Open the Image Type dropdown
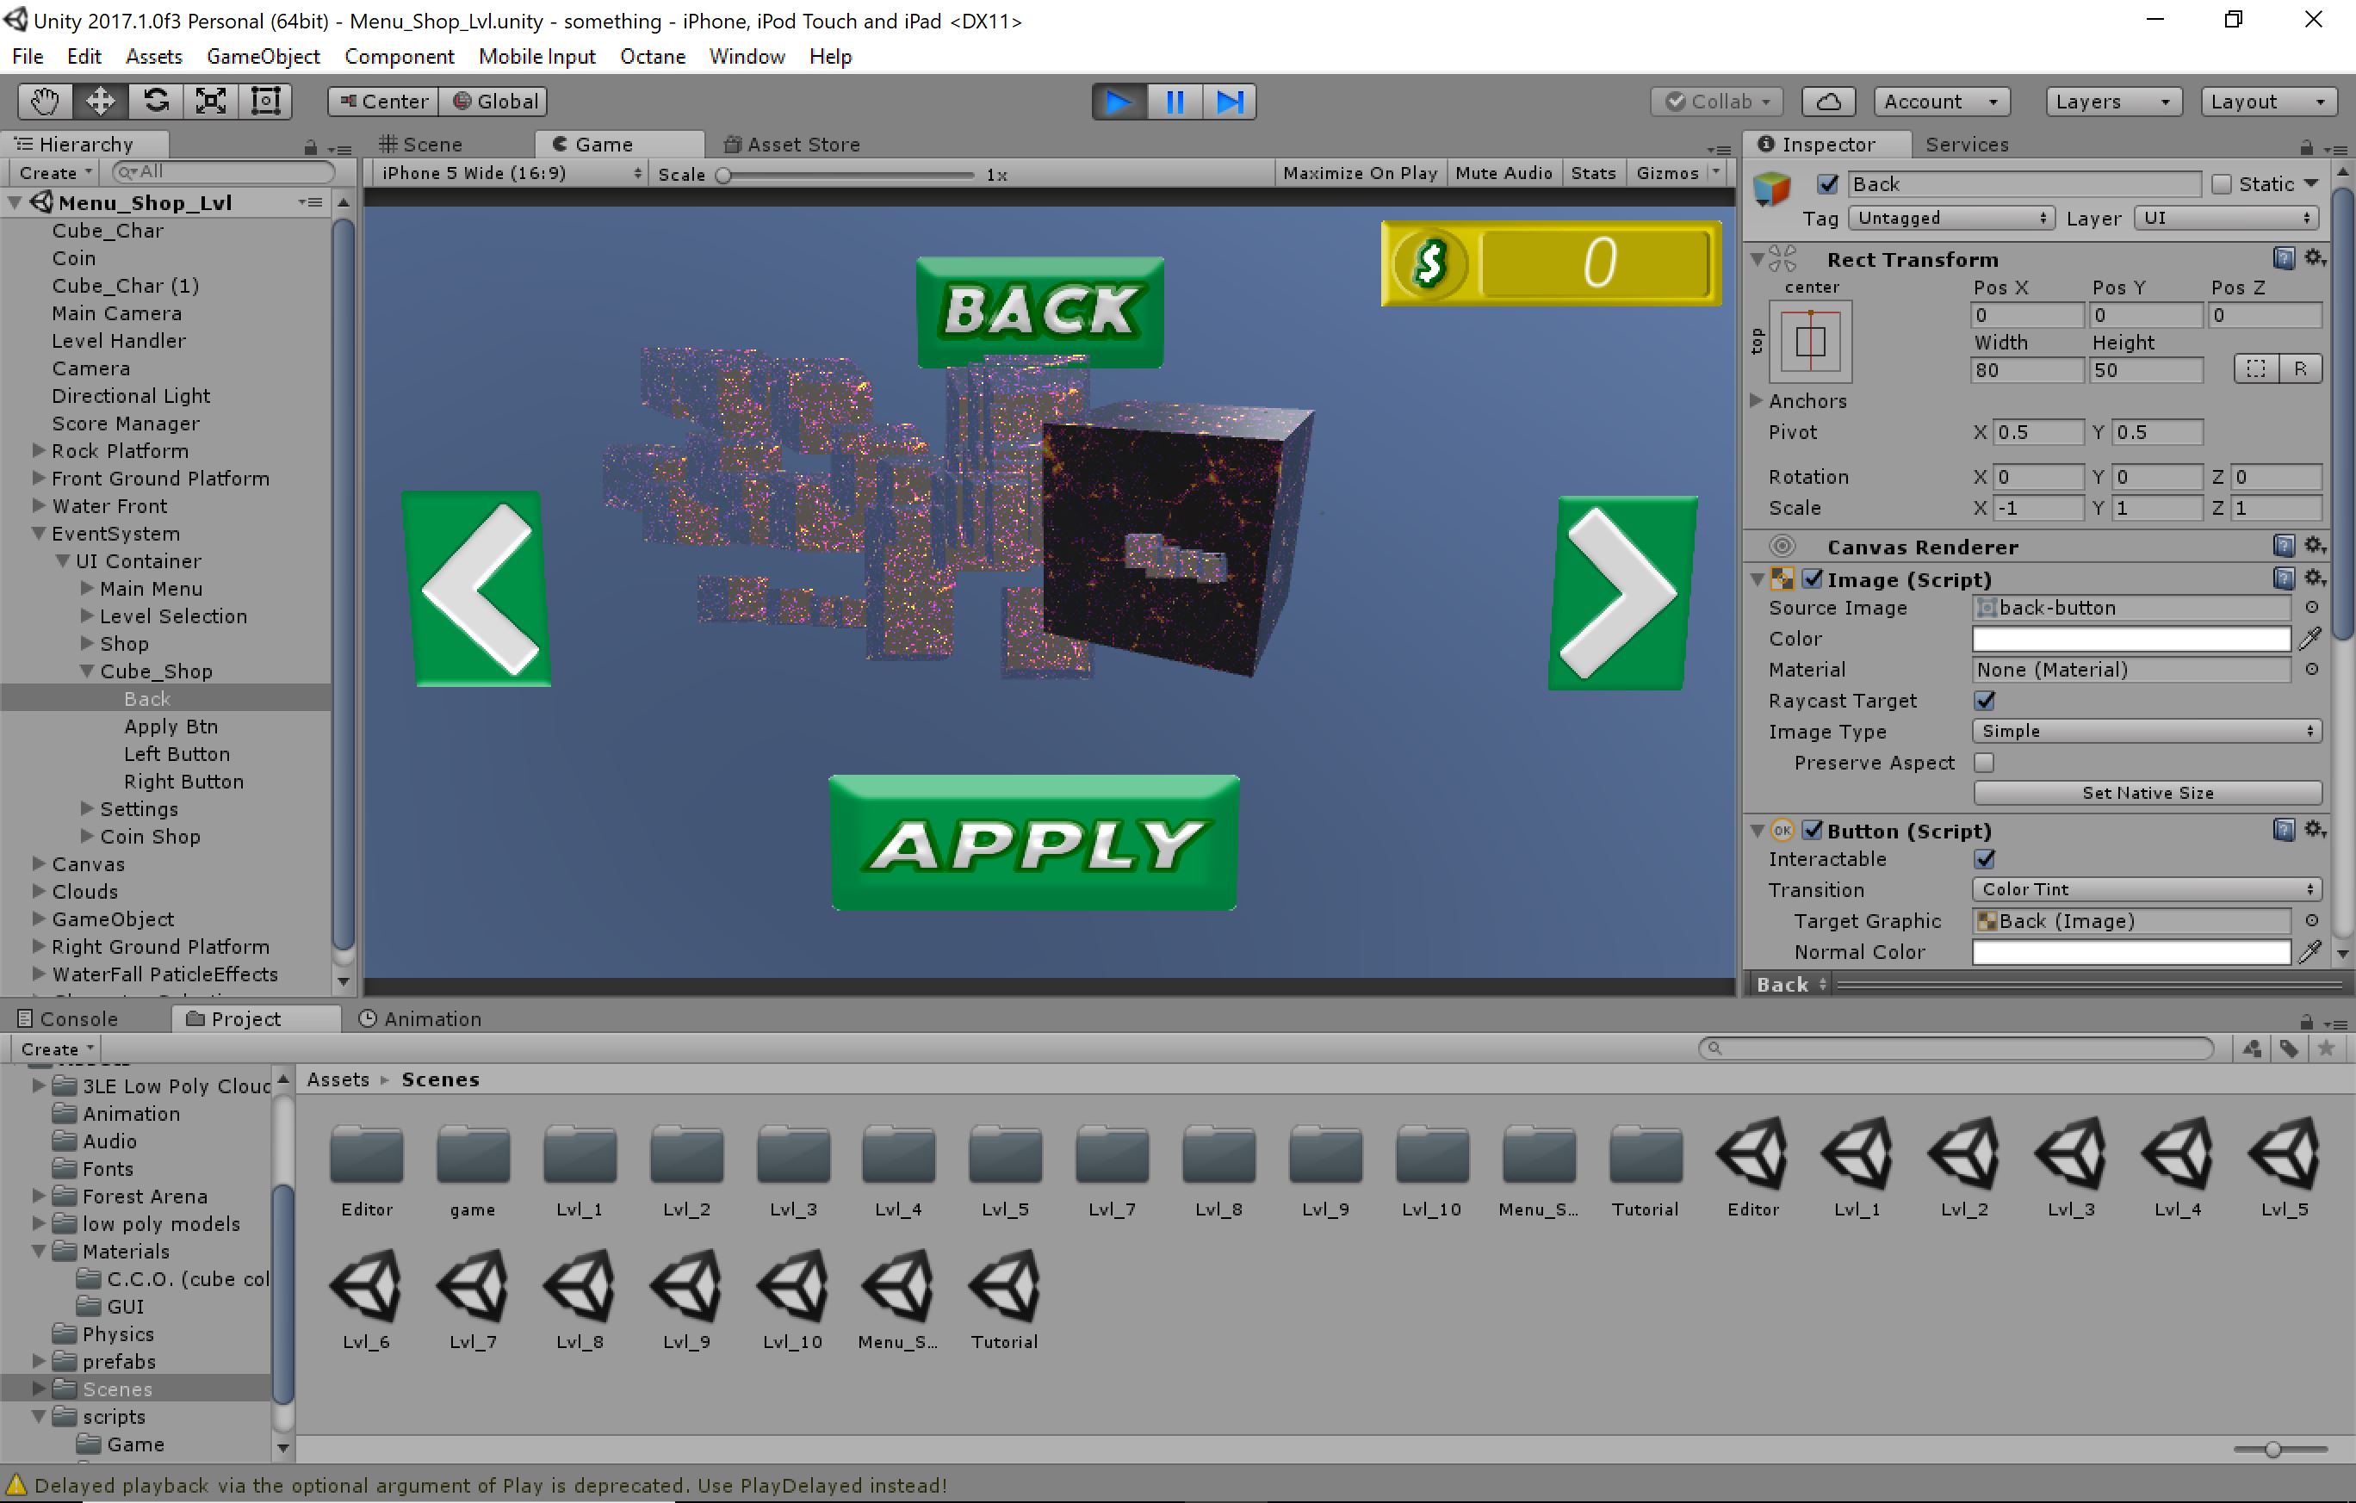 click(x=2147, y=731)
